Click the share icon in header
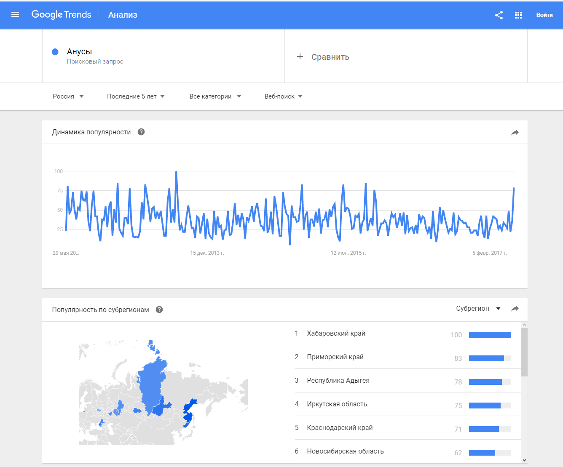The image size is (563, 467). pyautogui.click(x=499, y=15)
